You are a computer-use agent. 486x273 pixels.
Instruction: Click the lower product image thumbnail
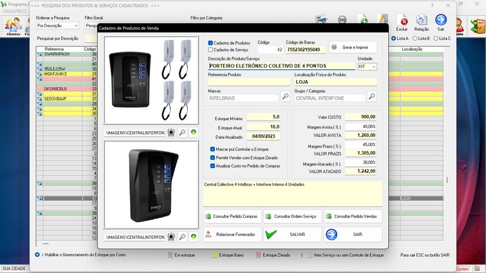(151, 185)
